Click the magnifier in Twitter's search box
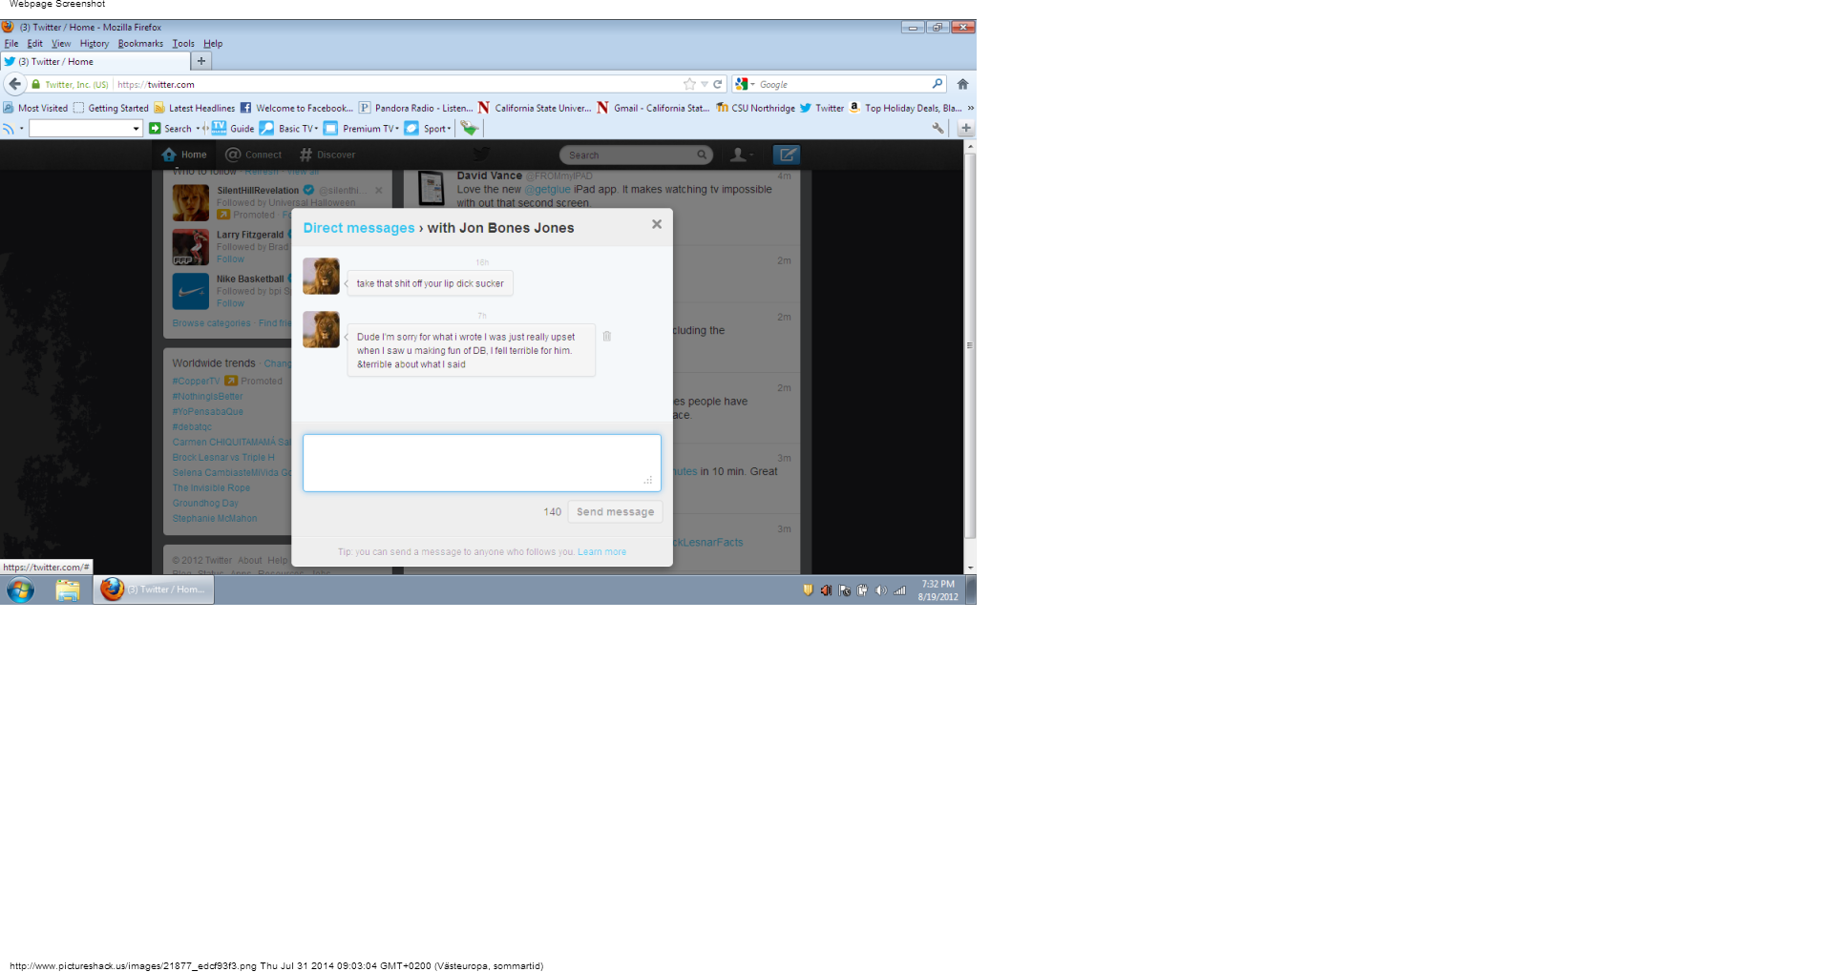This screenshot has height=972, width=1833. click(x=702, y=155)
